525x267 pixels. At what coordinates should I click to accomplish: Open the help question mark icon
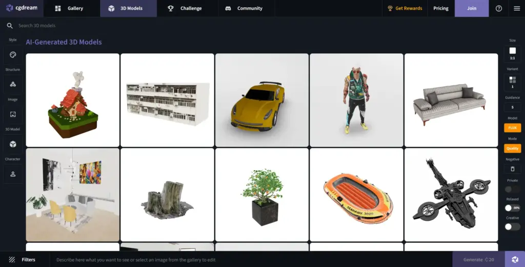pyautogui.click(x=498, y=8)
